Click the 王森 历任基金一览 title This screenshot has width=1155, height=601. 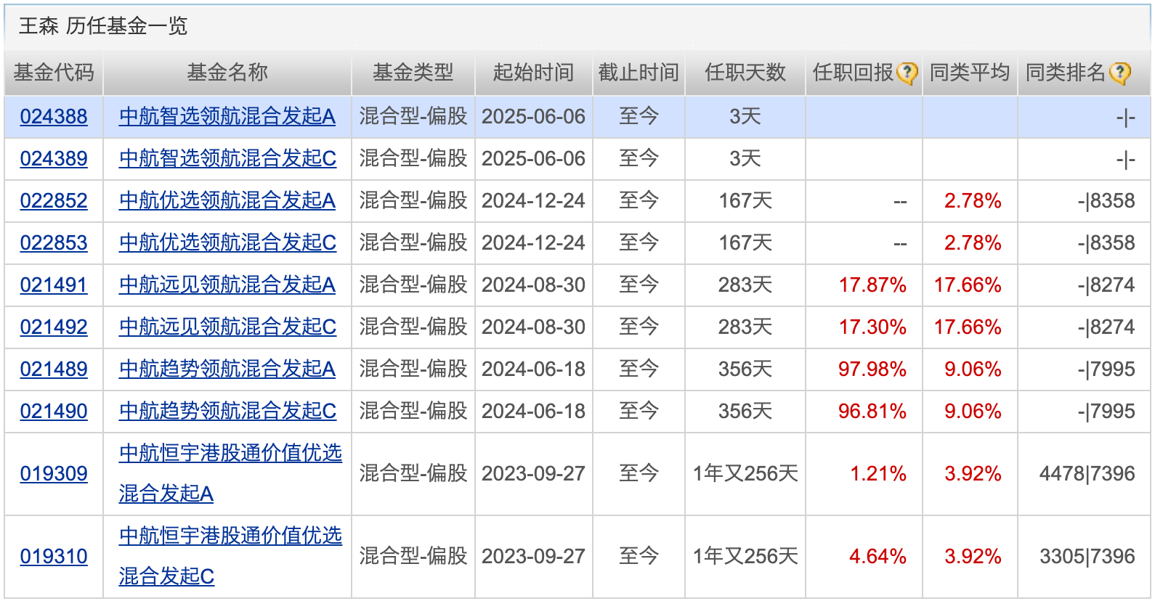103,26
